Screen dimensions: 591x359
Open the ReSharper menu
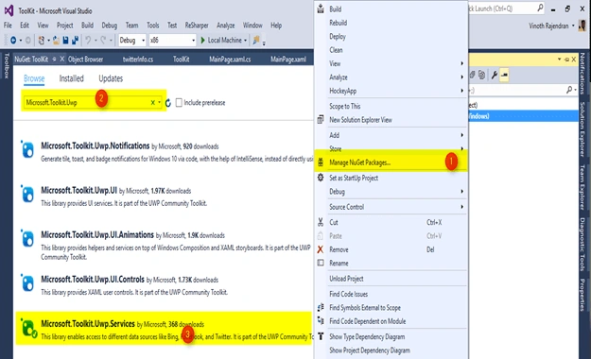[197, 26]
